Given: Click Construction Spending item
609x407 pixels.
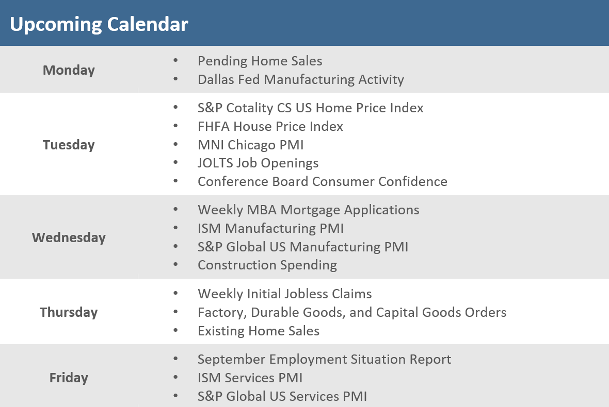Looking at the screenshot, I should pos(267,265).
